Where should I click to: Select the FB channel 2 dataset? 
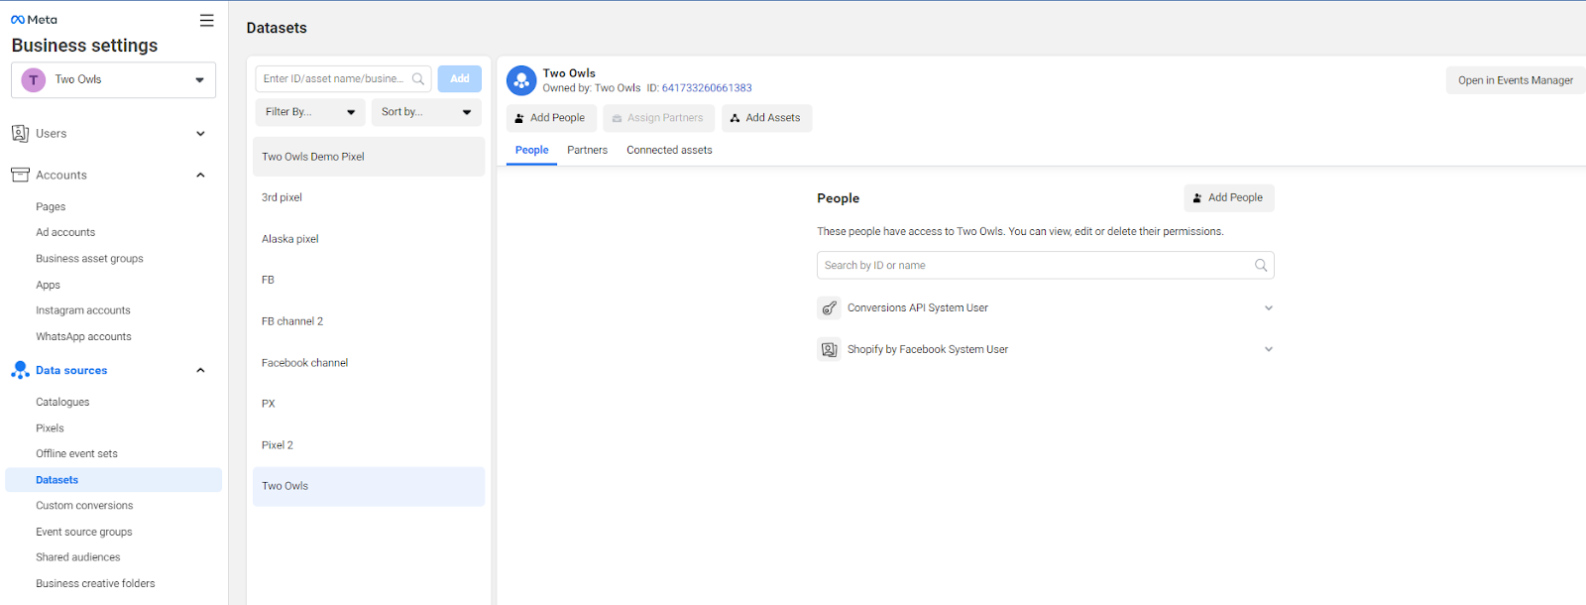369,321
